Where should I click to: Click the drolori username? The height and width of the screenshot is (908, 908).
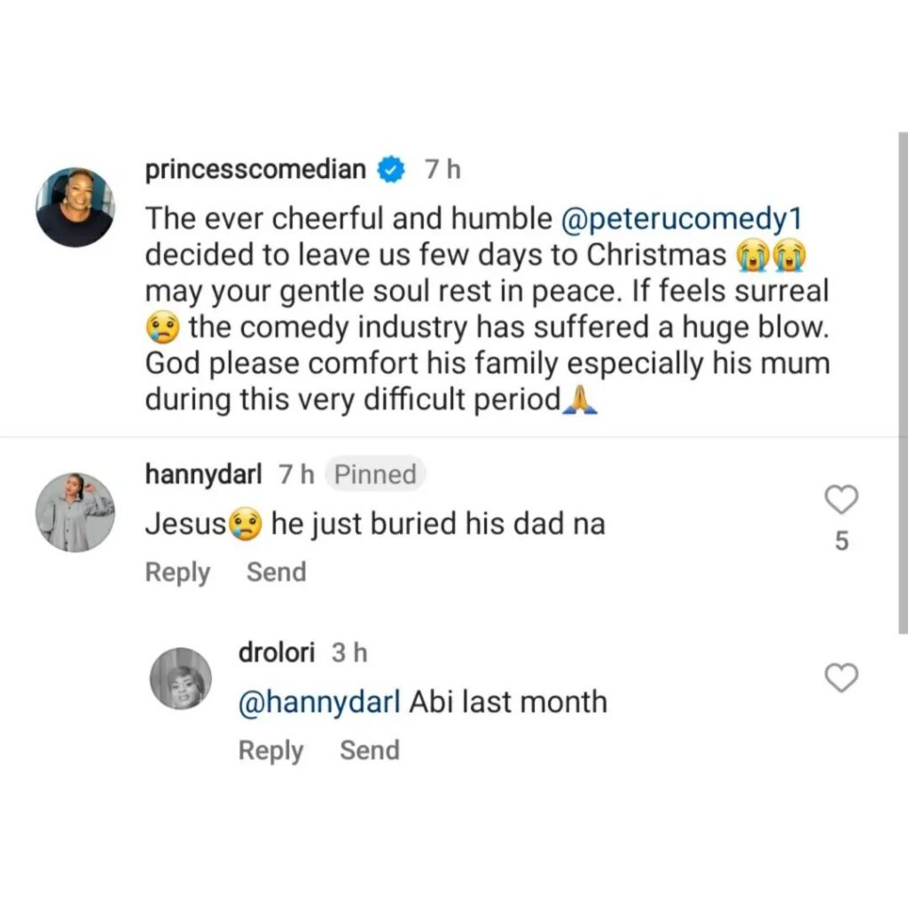(277, 654)
